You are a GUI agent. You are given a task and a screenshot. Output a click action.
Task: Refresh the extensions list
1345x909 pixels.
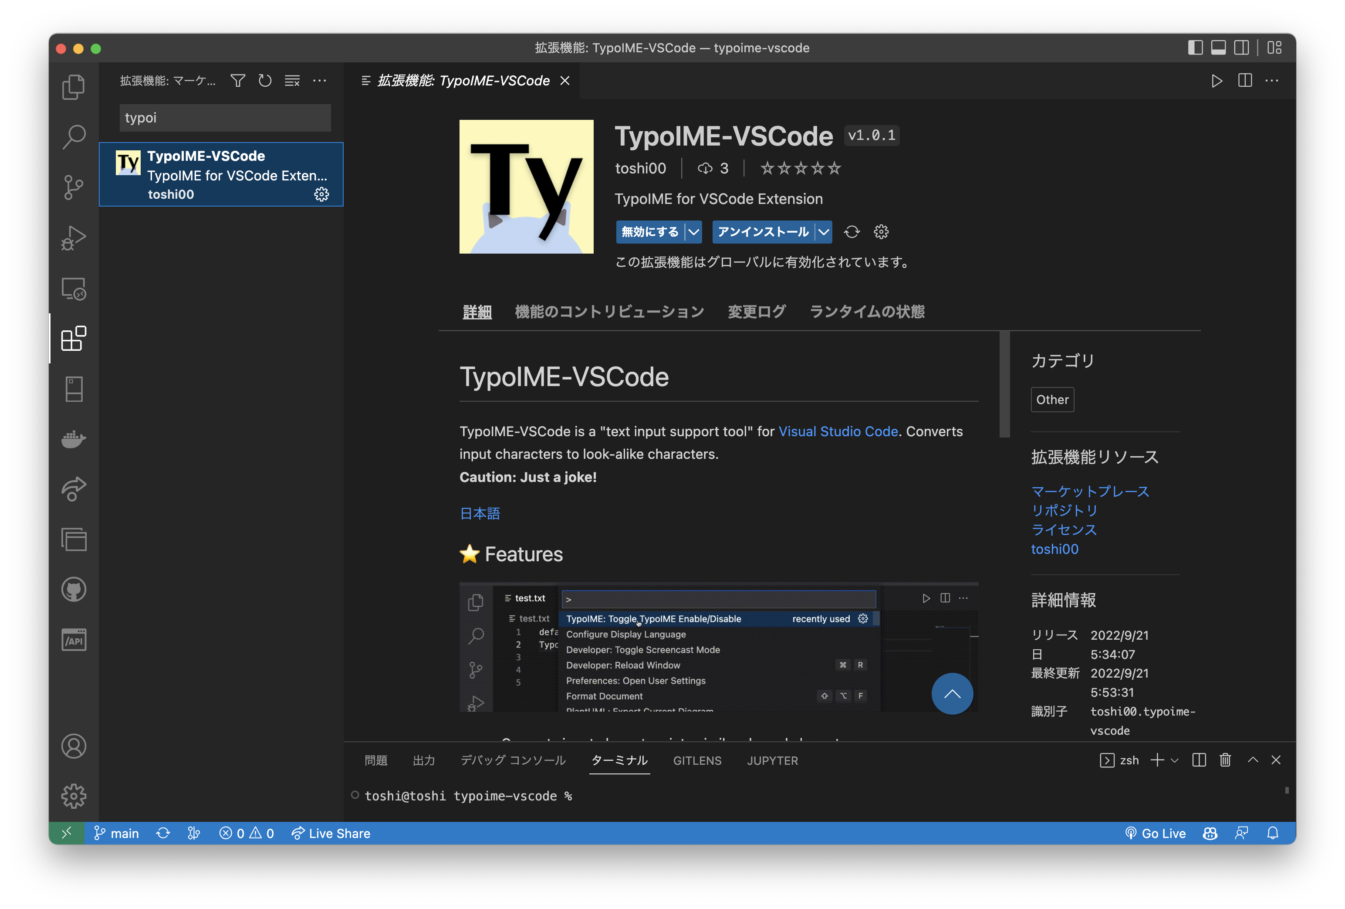pyautogui.click(x=265, y=81)
